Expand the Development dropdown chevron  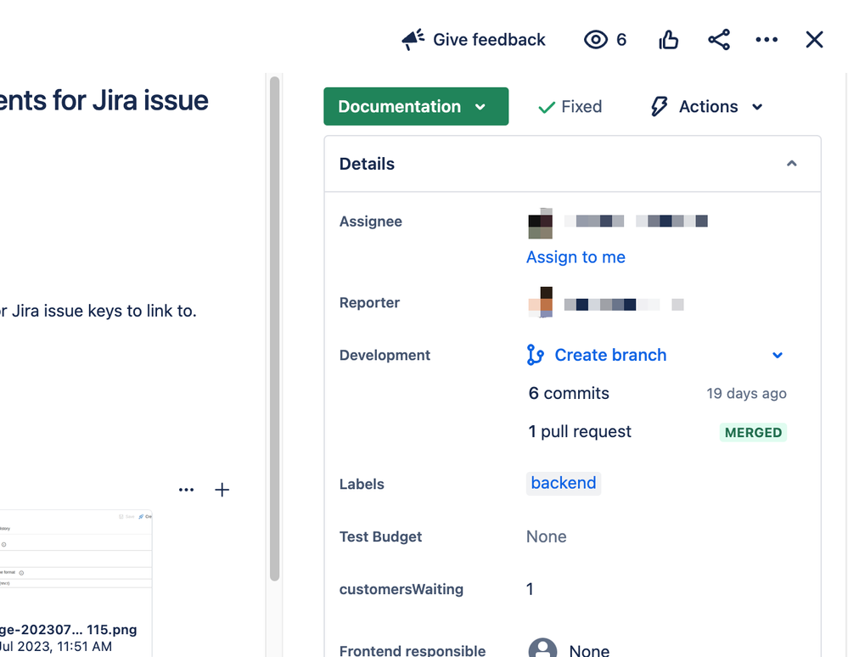778,356
